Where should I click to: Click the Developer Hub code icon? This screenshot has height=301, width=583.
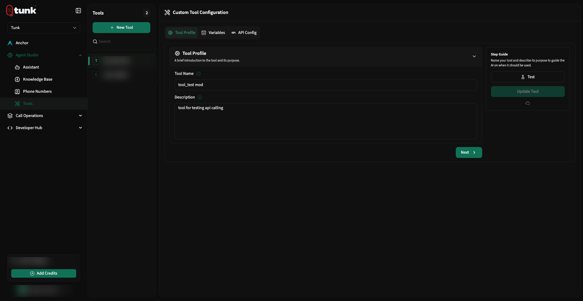point(10,128)
